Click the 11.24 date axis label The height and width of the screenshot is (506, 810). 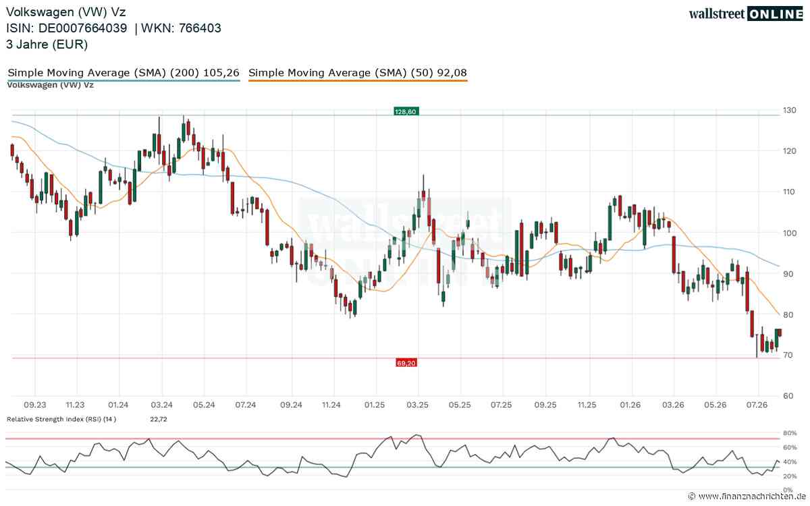(x=331, y=405)
